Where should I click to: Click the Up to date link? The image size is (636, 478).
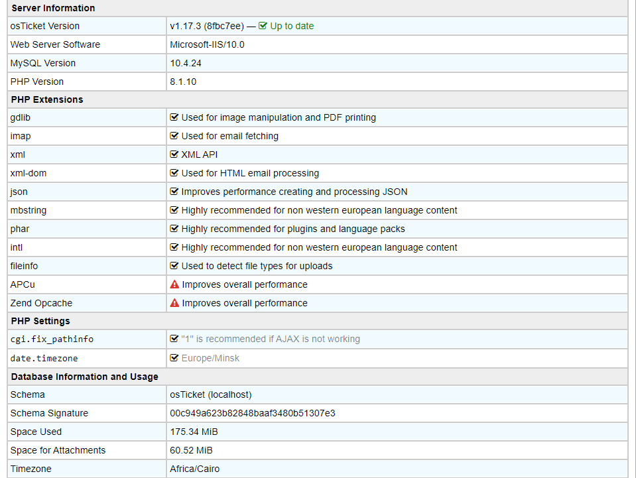(x=292, y=26)
